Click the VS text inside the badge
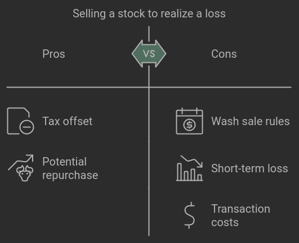This screenshot has height=243, width=299. [x=149, y=53]
